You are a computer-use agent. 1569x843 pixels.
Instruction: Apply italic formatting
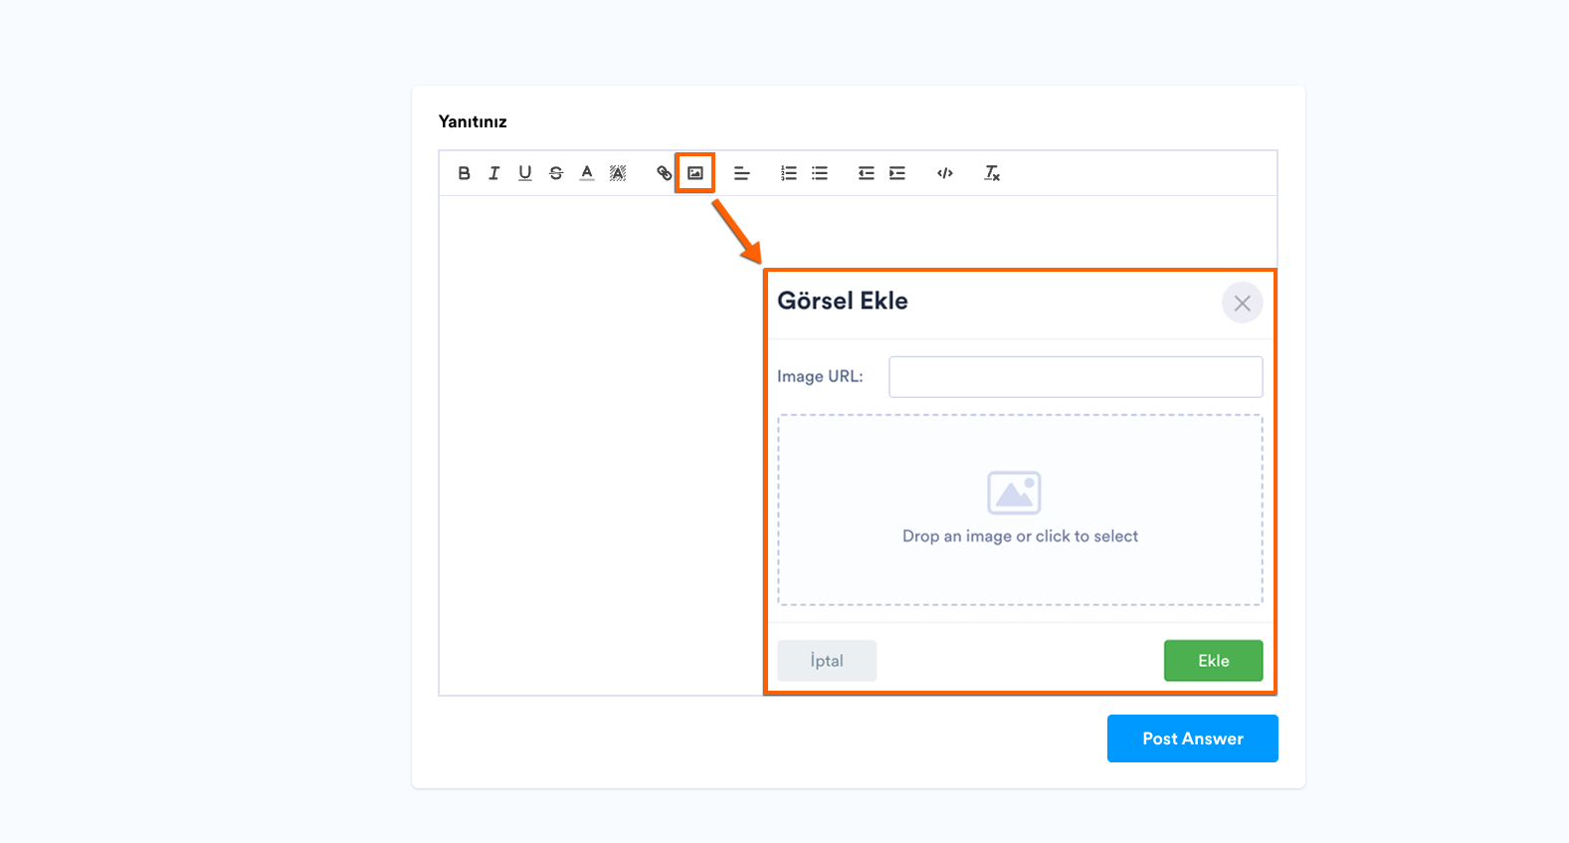coord(494,173)
